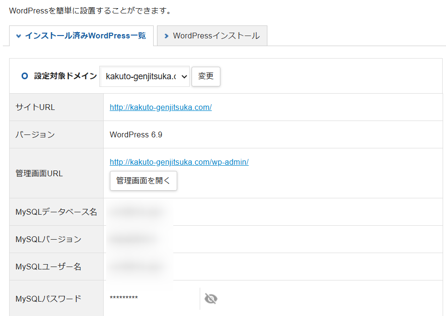Click the arrow icon on WordPressインストール tab
This screenshot has width=446, height=316.
(x=166, y=36)
